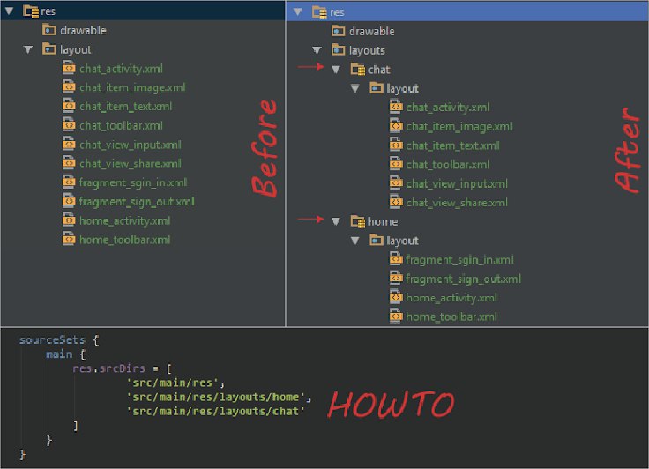Image resolution: width=649 pixels, height=469 pixels.
Task: Click the drawable folder icon in Before panel
Action: pyautogui.click(x=49, y=30)
